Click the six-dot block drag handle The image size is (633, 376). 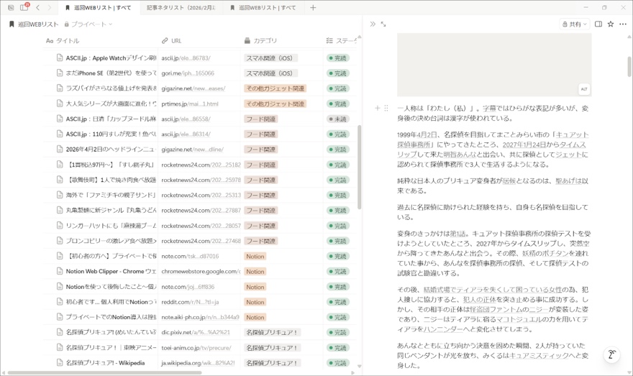tap(386, 109)
